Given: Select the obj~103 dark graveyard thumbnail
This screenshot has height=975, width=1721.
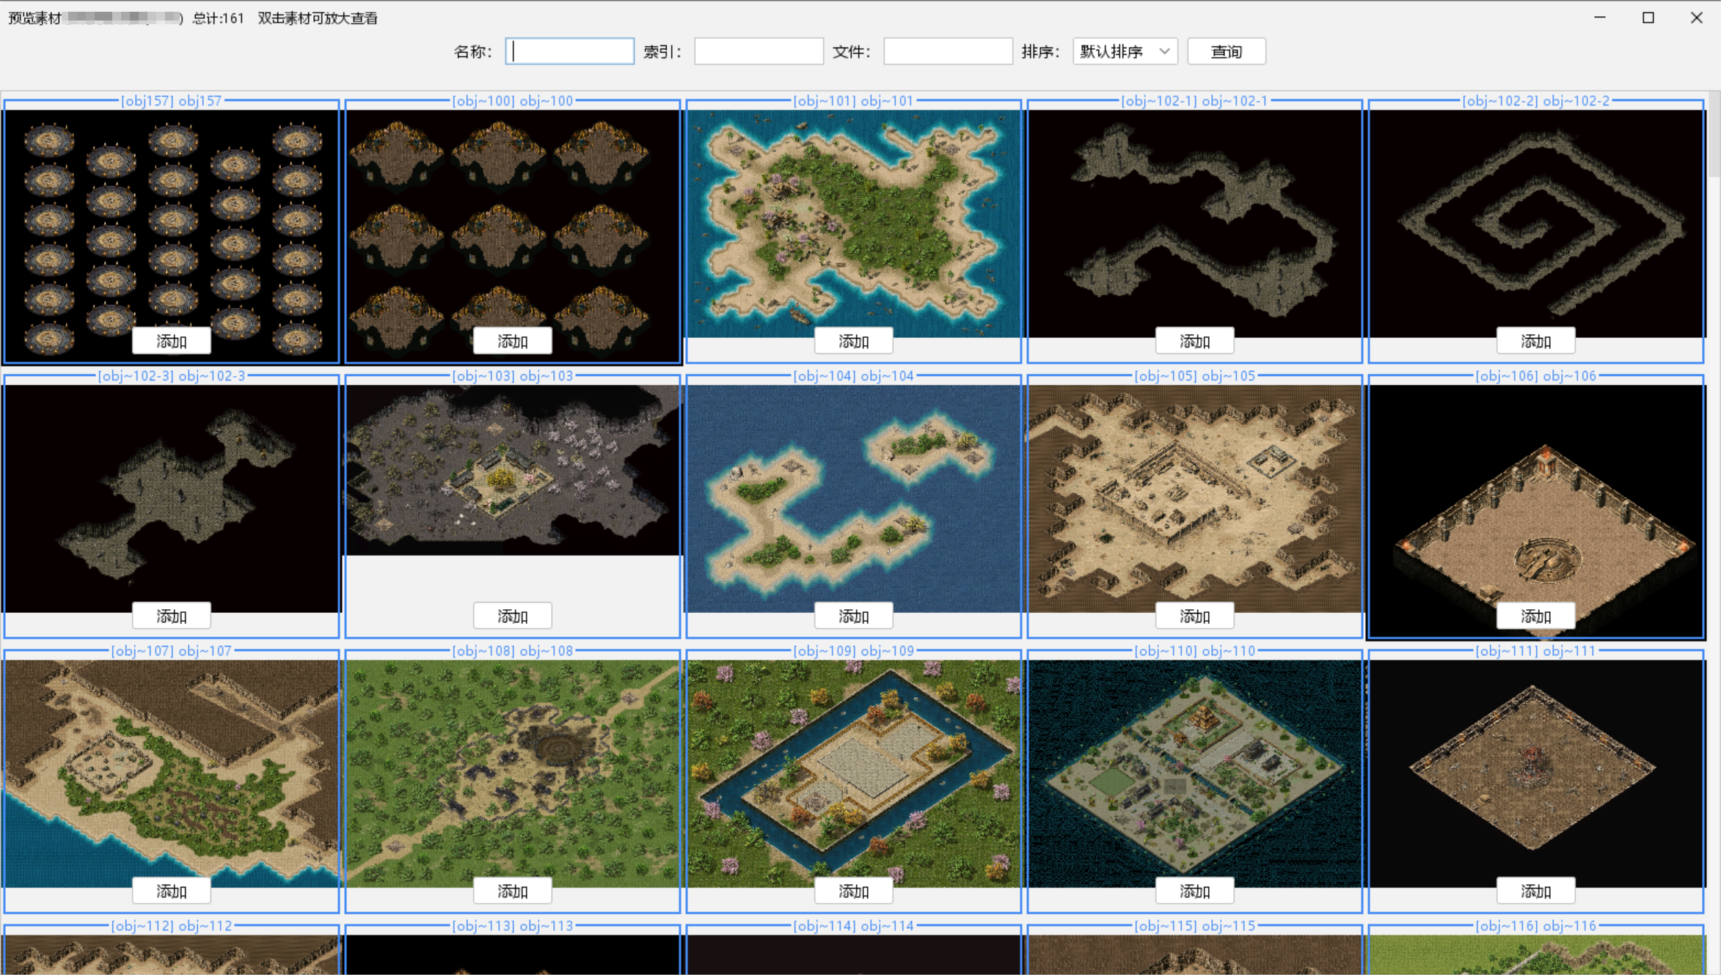Looking at the screenshot, I should pos(512,469).
